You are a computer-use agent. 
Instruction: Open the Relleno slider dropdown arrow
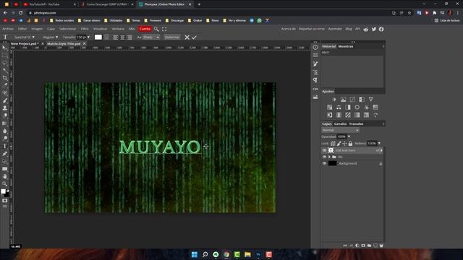coord(379,144)
